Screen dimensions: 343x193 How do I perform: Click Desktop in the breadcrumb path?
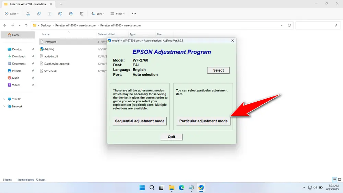46,25
